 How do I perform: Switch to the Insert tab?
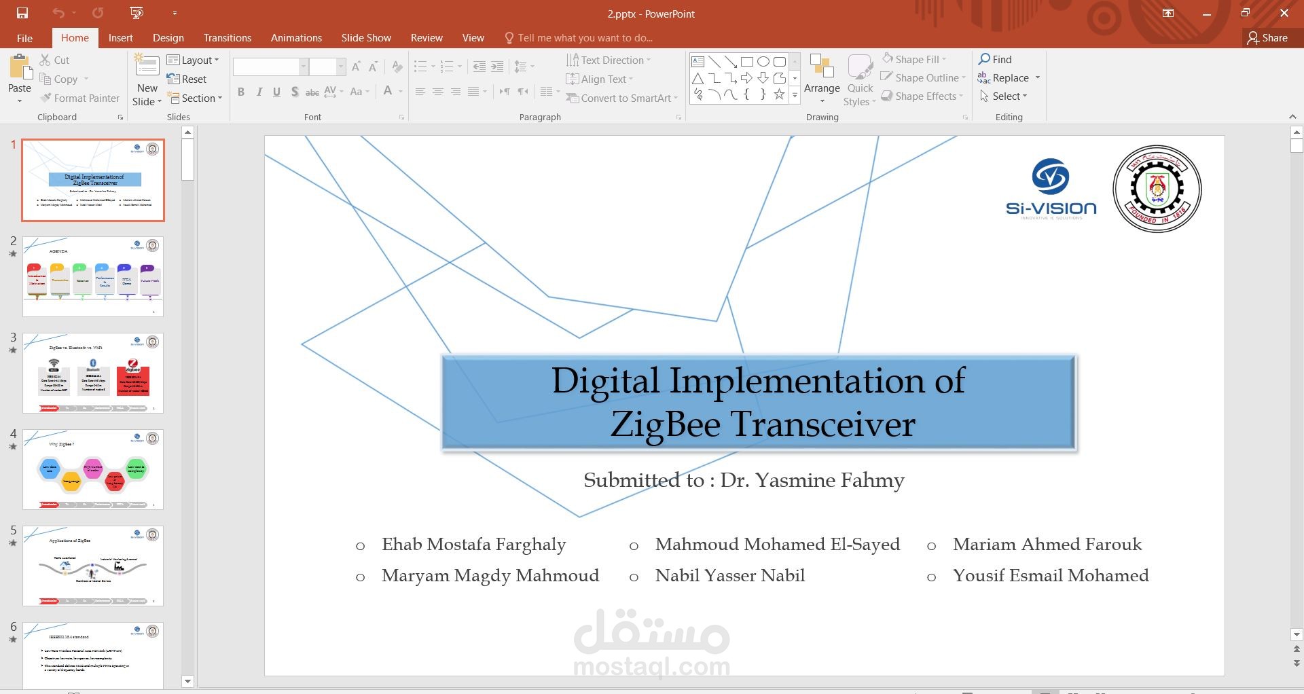[x=120, y=38]
